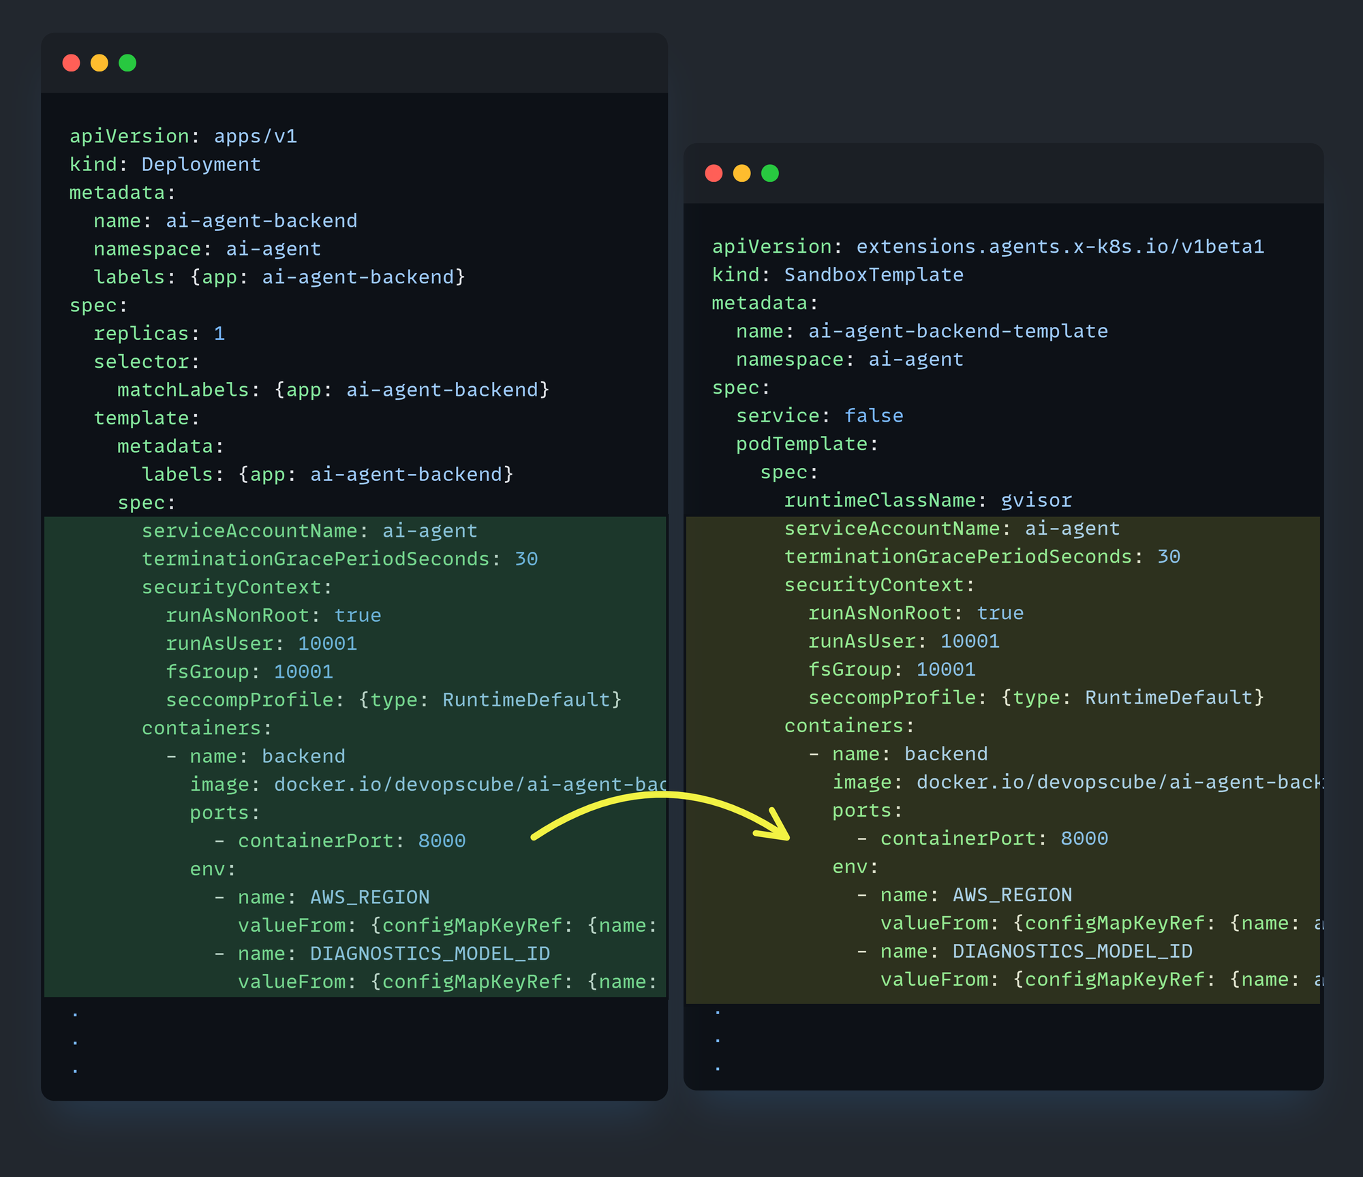Click 'namespace: ai-agent' in SandboxTemplate window

850,359
